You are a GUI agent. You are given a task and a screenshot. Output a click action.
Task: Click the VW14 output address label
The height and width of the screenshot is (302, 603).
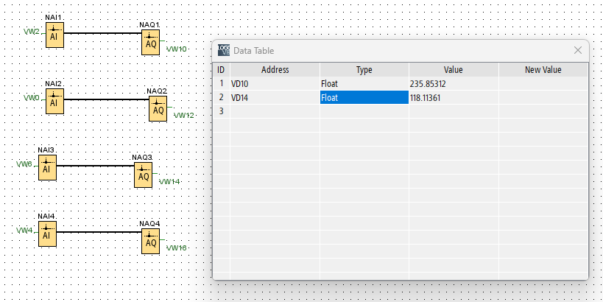tap(169, 182)
